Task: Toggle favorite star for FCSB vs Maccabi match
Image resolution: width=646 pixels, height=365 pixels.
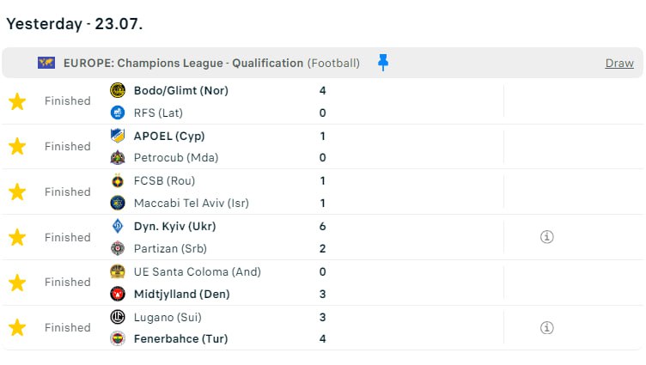Action: point(17,192)
